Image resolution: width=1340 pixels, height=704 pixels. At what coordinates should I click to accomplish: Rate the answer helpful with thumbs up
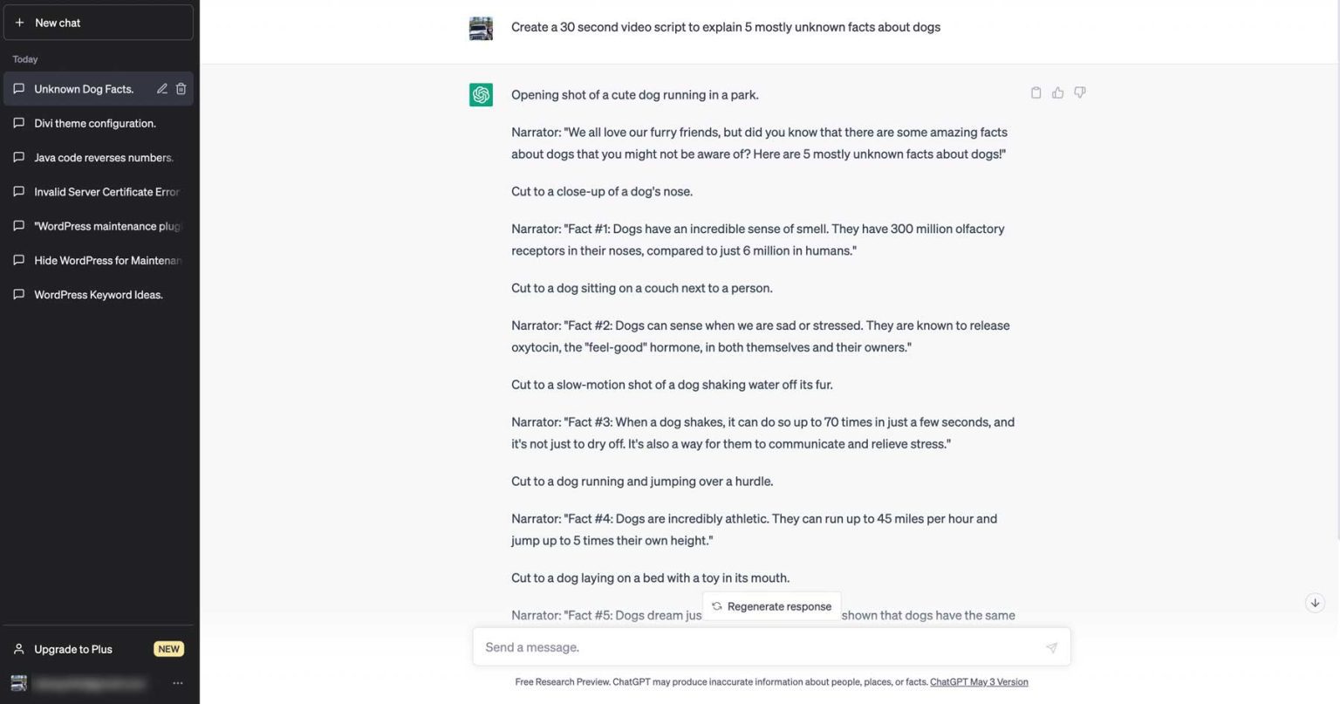tap(1057, 92)
